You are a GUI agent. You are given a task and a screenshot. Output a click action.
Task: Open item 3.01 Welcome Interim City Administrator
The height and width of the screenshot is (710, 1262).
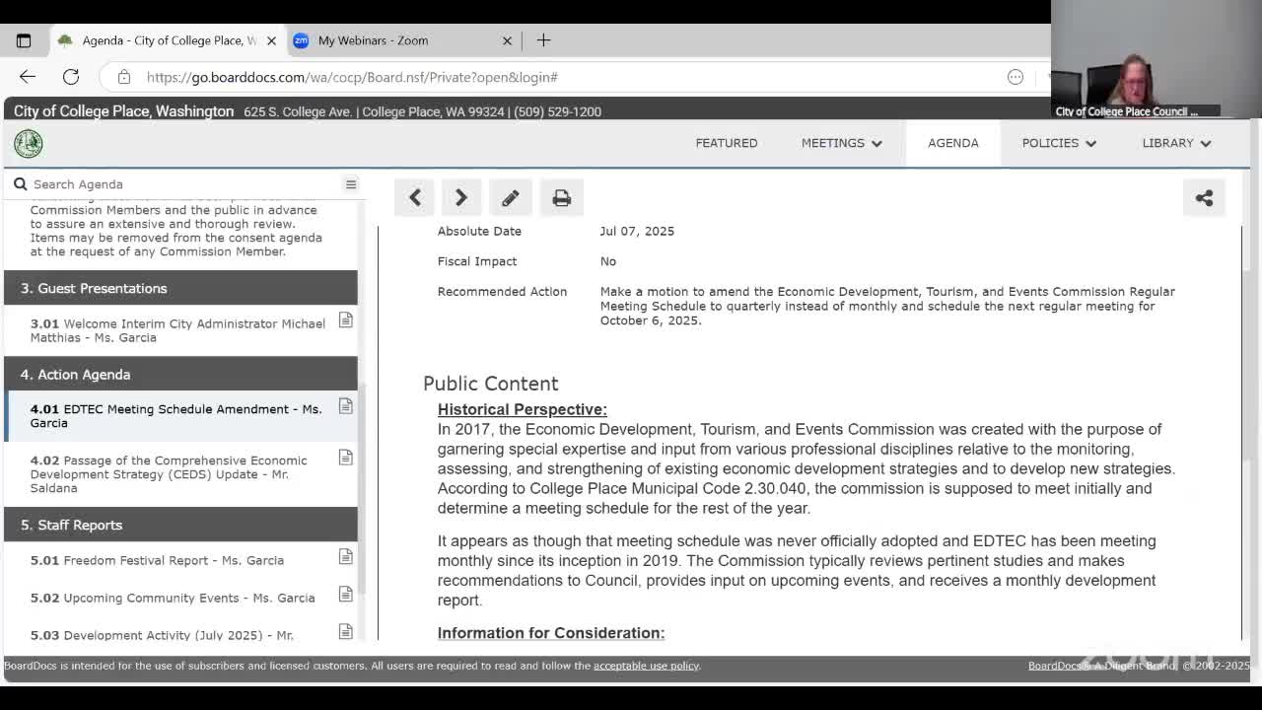pos(177,330)
